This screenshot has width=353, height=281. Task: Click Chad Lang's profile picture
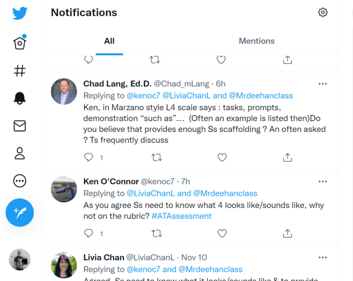[64, 91]
